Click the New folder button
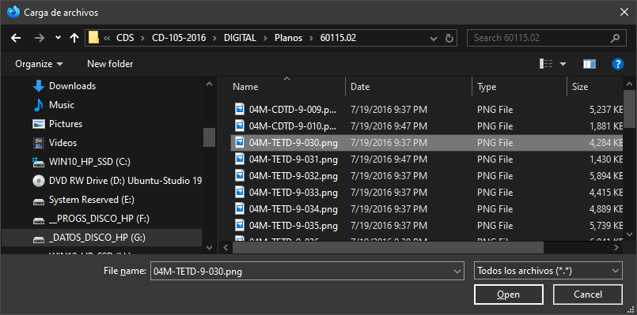The image size is (637, 315). point(110,64)
